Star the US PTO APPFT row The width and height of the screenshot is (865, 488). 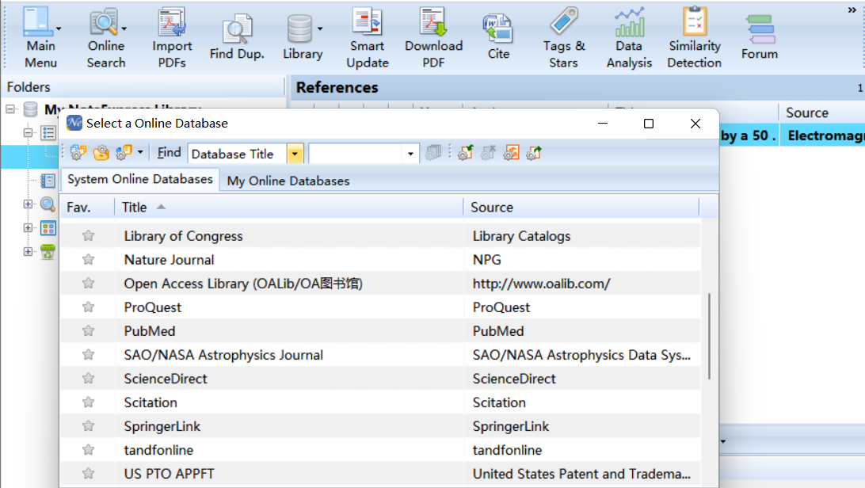88,473
